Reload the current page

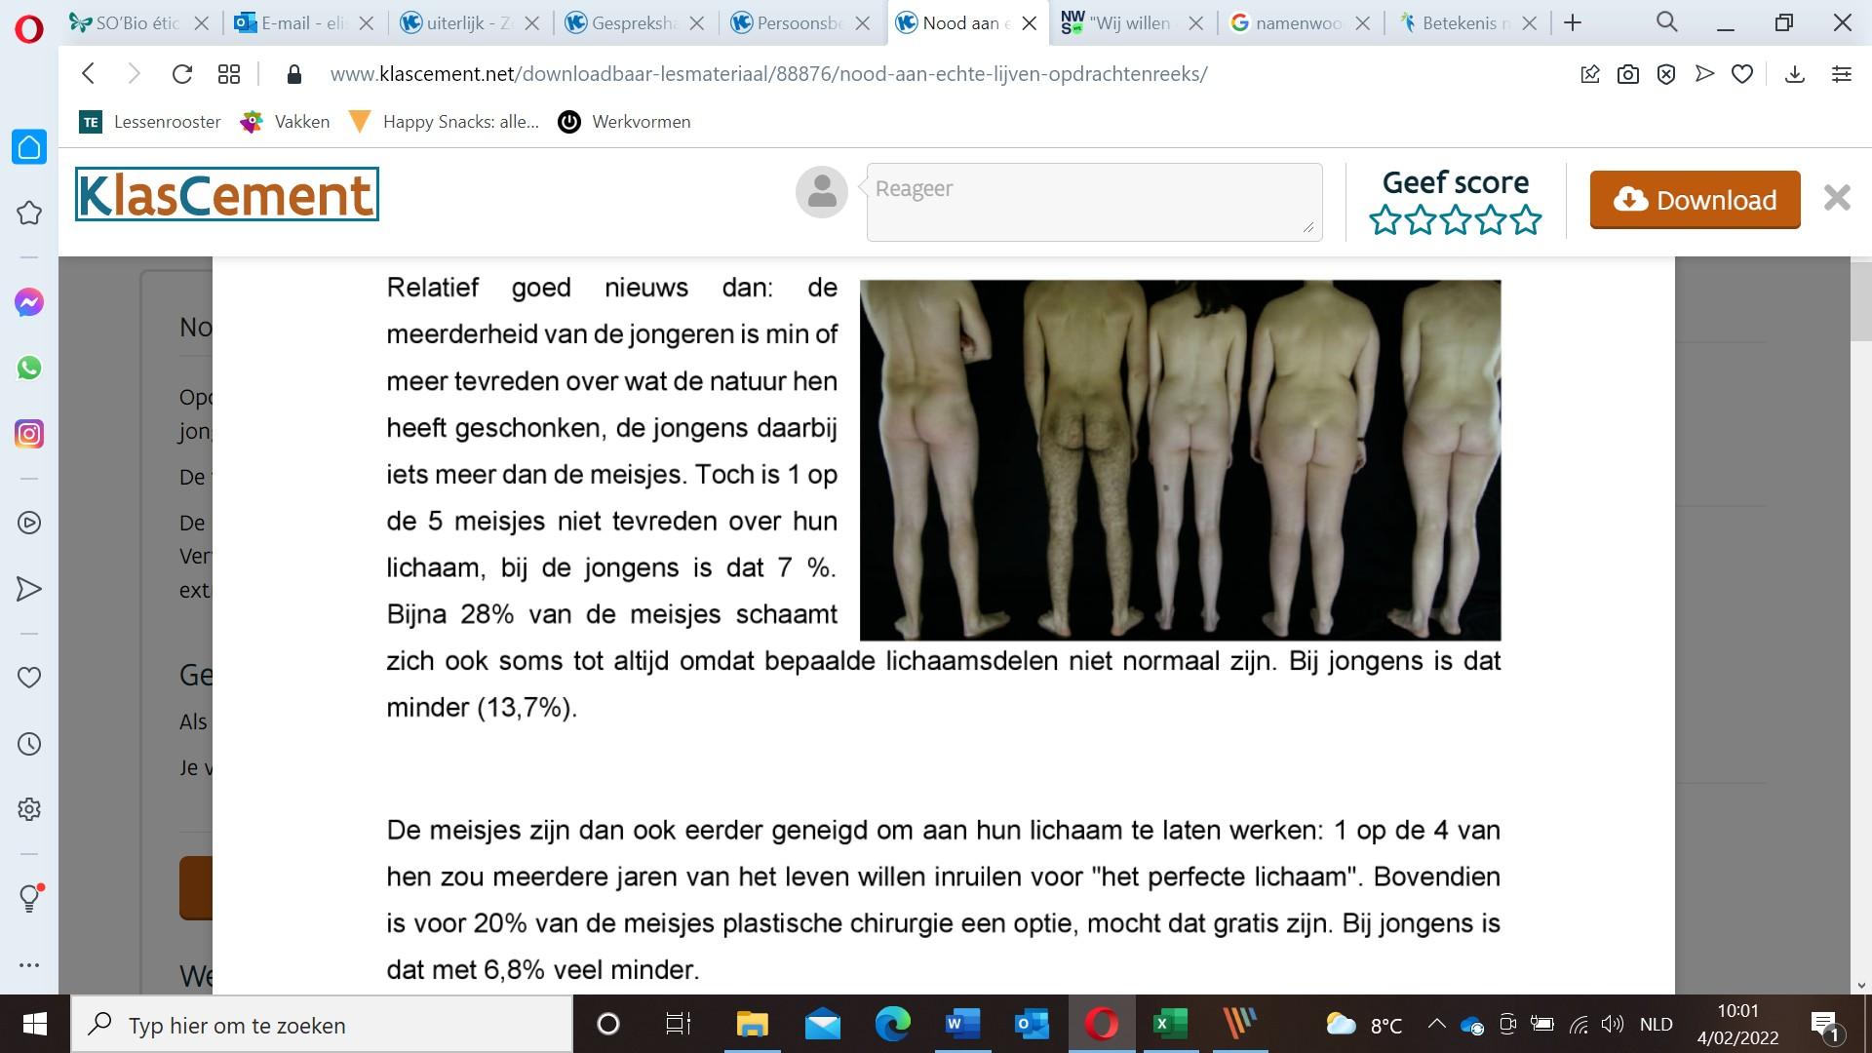click(181, 74)
